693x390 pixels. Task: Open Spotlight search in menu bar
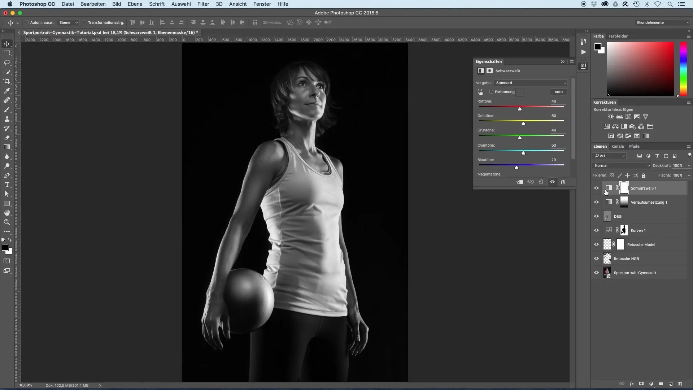(x=670, y=4)
